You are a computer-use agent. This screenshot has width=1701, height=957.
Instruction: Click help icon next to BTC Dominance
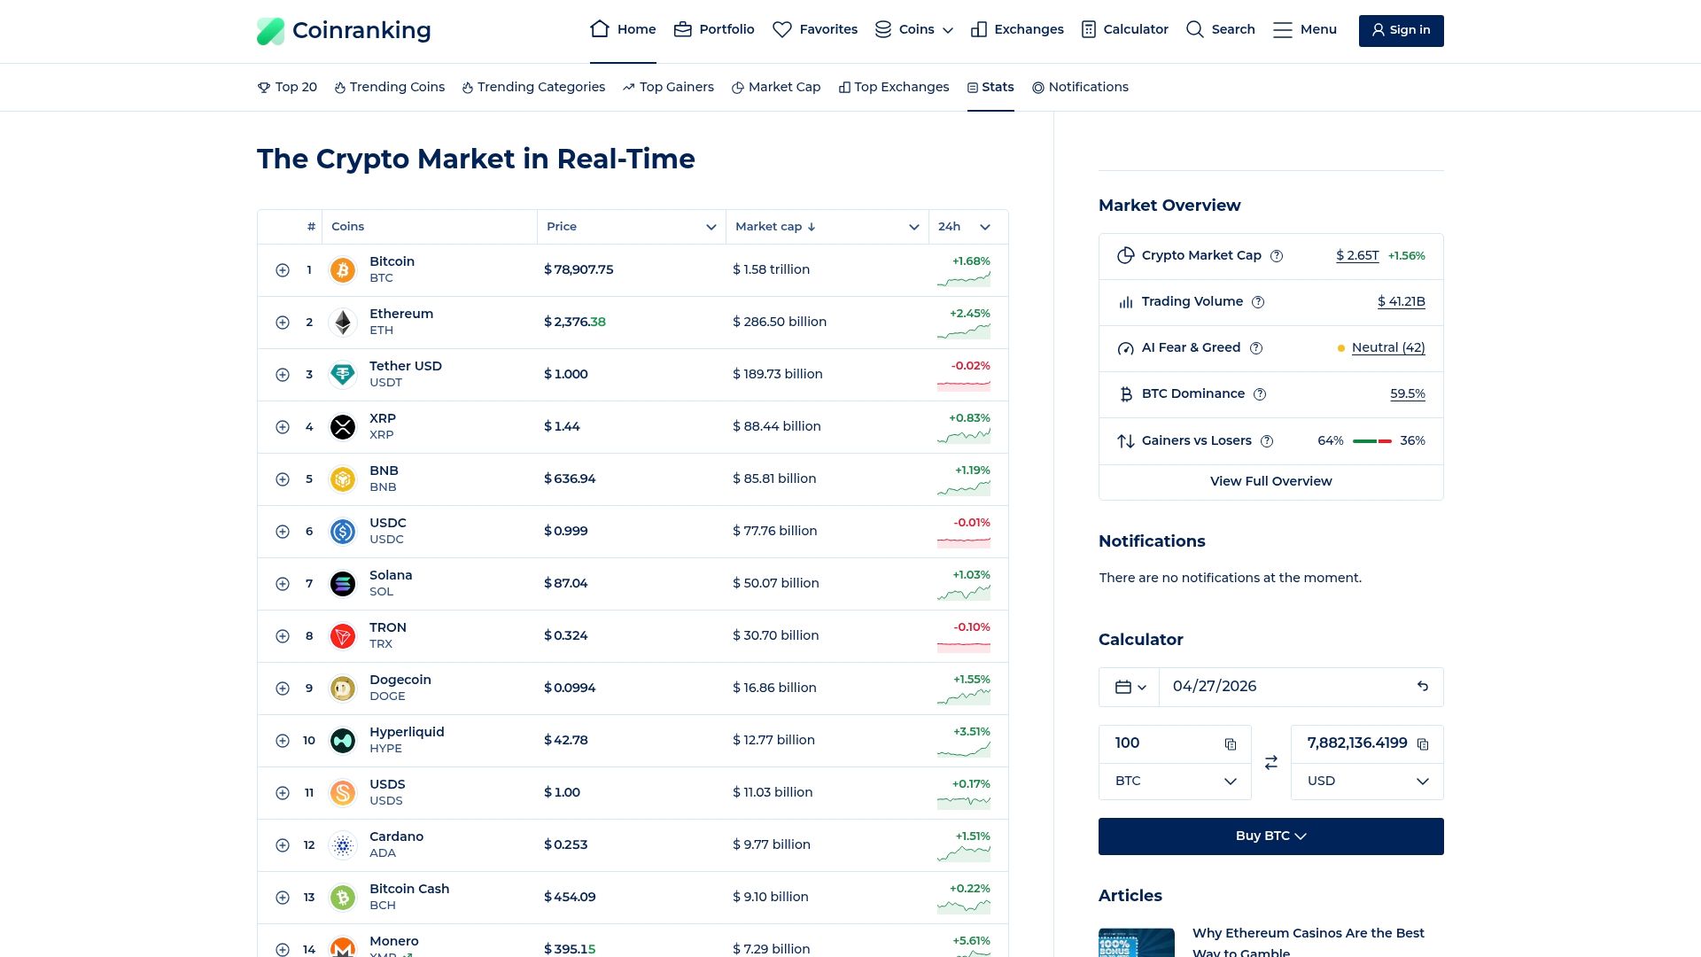[1260, 394]
